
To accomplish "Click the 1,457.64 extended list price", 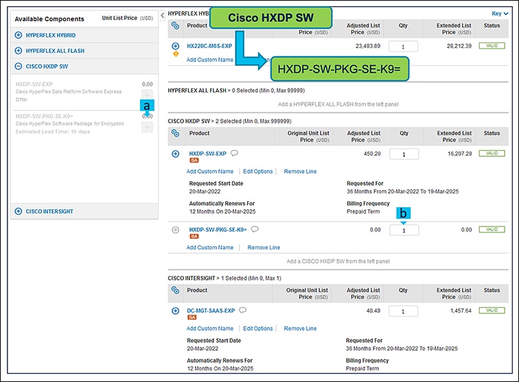I will (x=461, y=311).
